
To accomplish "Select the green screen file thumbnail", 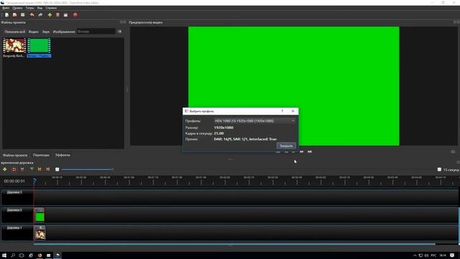I will pos(39,48).
